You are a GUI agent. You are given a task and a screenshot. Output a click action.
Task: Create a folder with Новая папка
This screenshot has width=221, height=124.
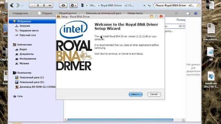coord(135,13)
